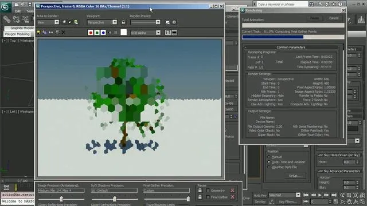Click the Toggle UI panel icon

pos(174,33)
